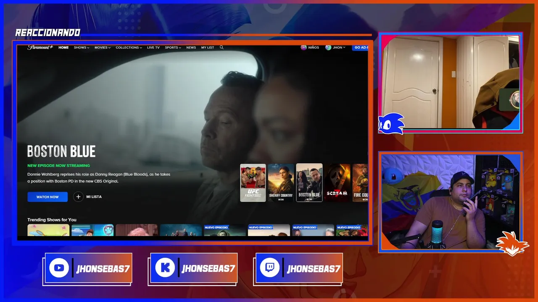Click the Paramount+ logo
Screen dimensions: 538x302
(x=40, y=47)
